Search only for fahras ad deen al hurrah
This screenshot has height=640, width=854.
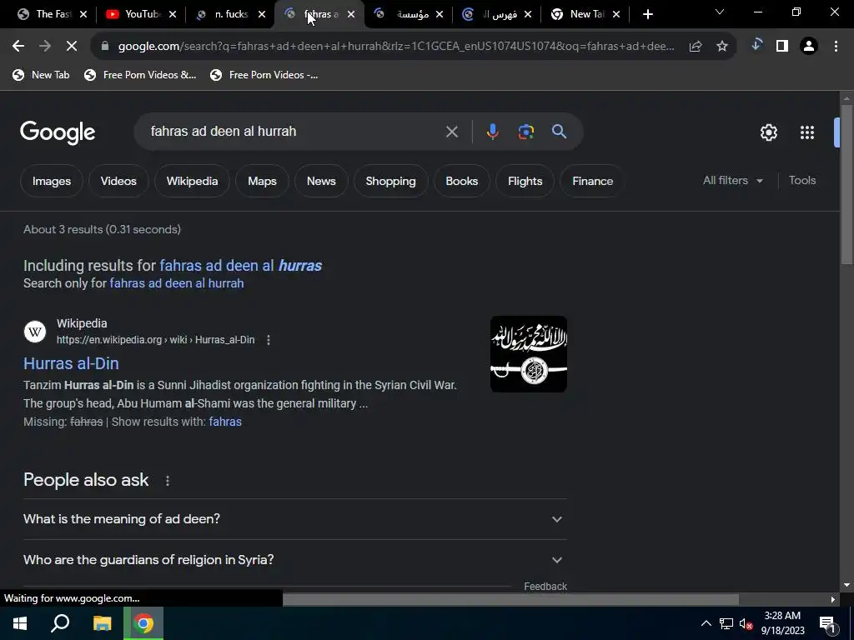tap(177, 283)
